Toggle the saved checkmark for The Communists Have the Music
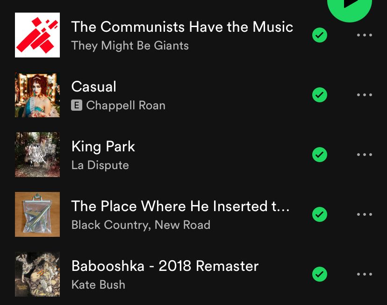 320,35
